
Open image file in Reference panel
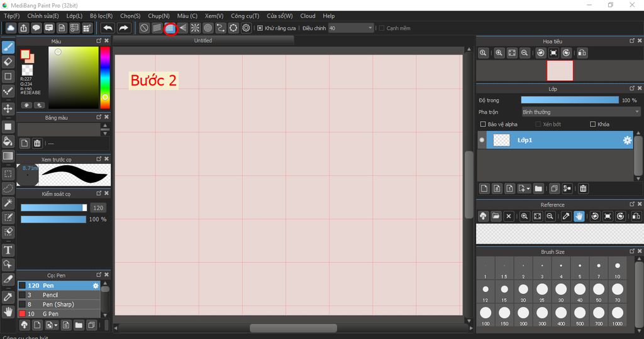[496, 216]
